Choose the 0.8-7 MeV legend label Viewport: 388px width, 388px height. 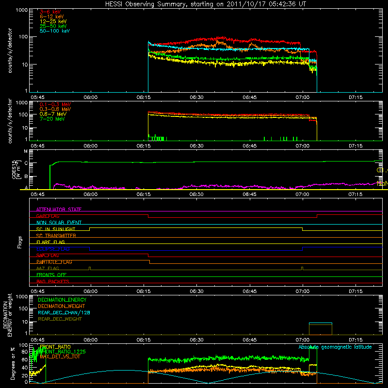[x=53, y=114]
